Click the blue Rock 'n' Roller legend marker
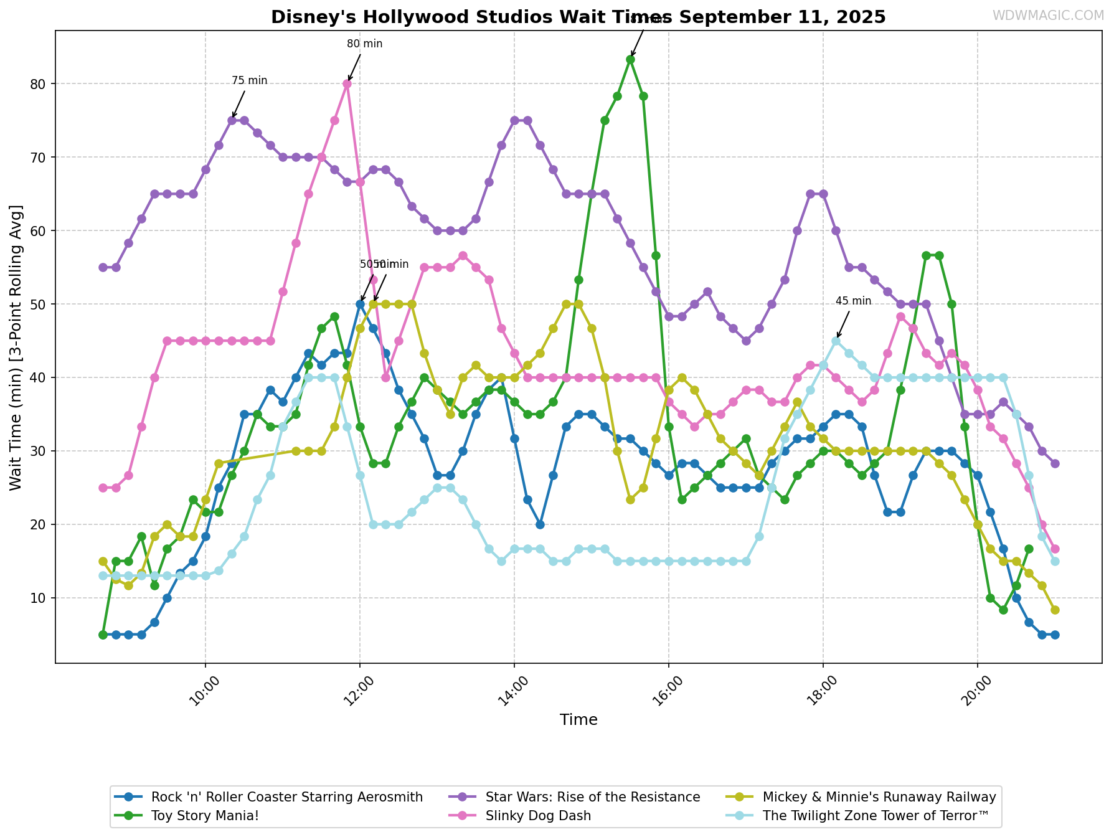Image resolution: width=1114 pixels, height=837 pixels. 129,797
